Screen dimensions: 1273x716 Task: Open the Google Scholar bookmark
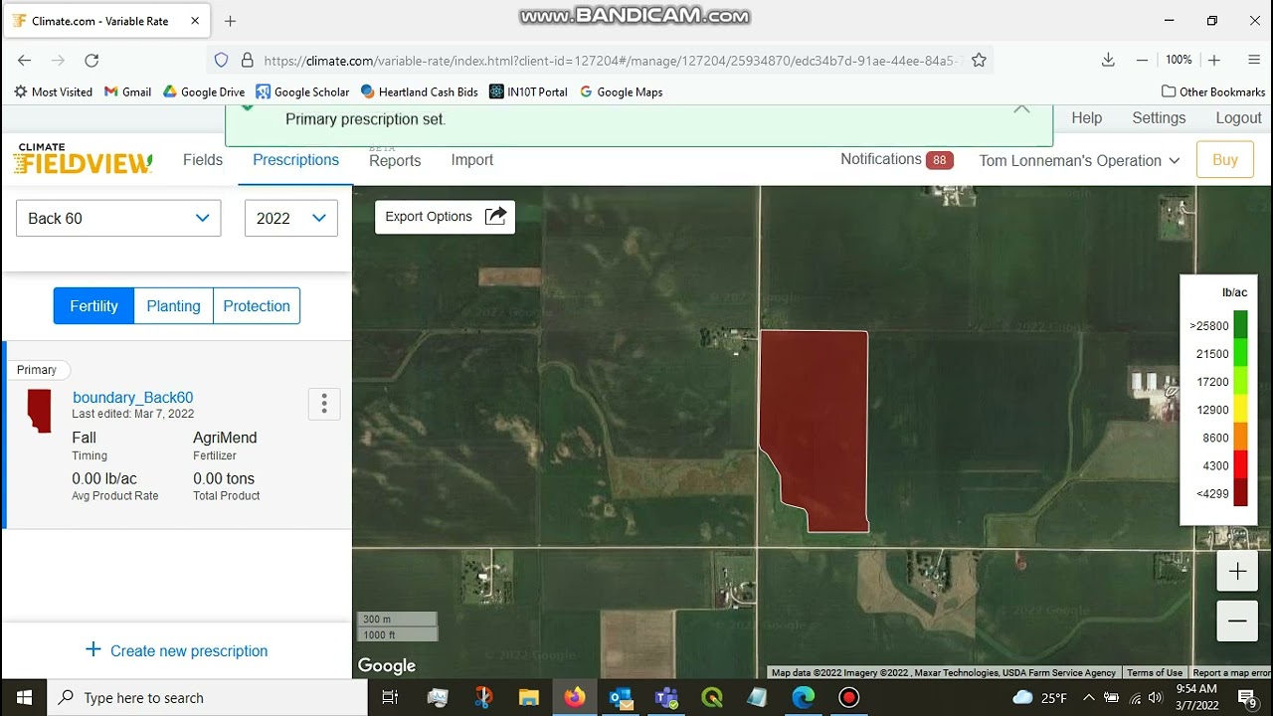tap(302, 91)
